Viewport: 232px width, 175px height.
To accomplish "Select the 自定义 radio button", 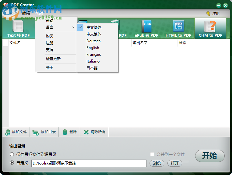I will pos(12,163).
